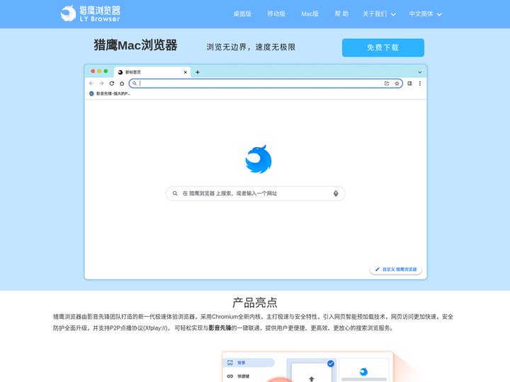
Task: Click the home icon
Action: [122, 83]
